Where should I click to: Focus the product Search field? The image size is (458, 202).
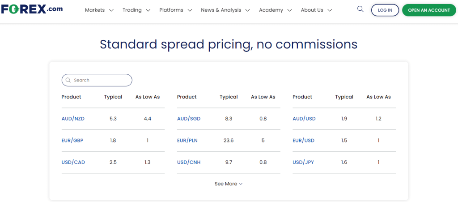point(97,80)
